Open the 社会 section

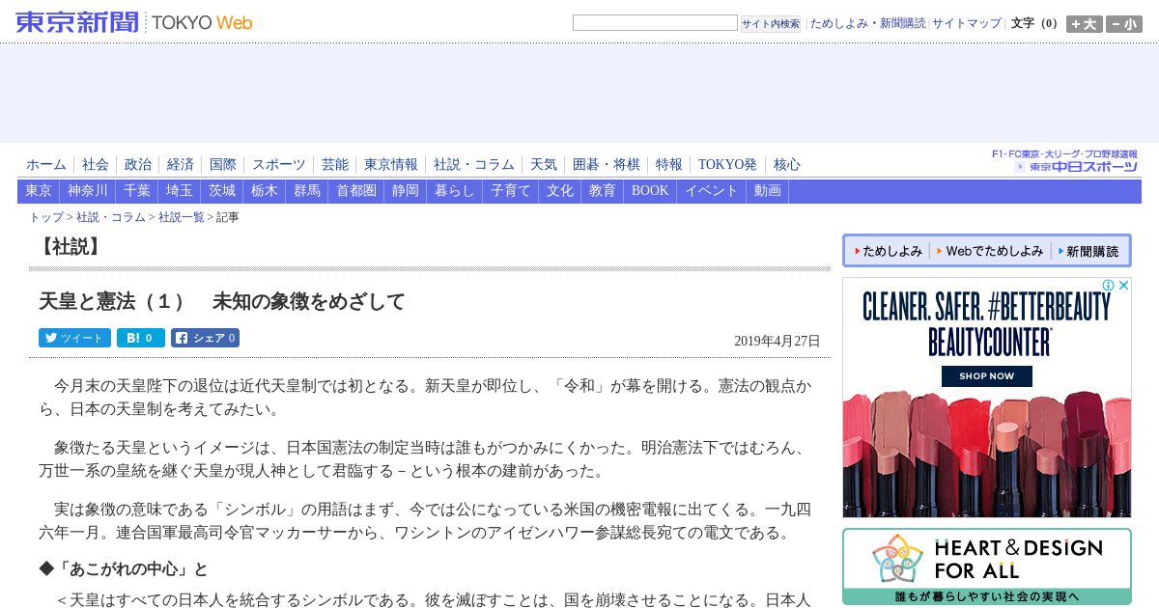coord(96,165)
